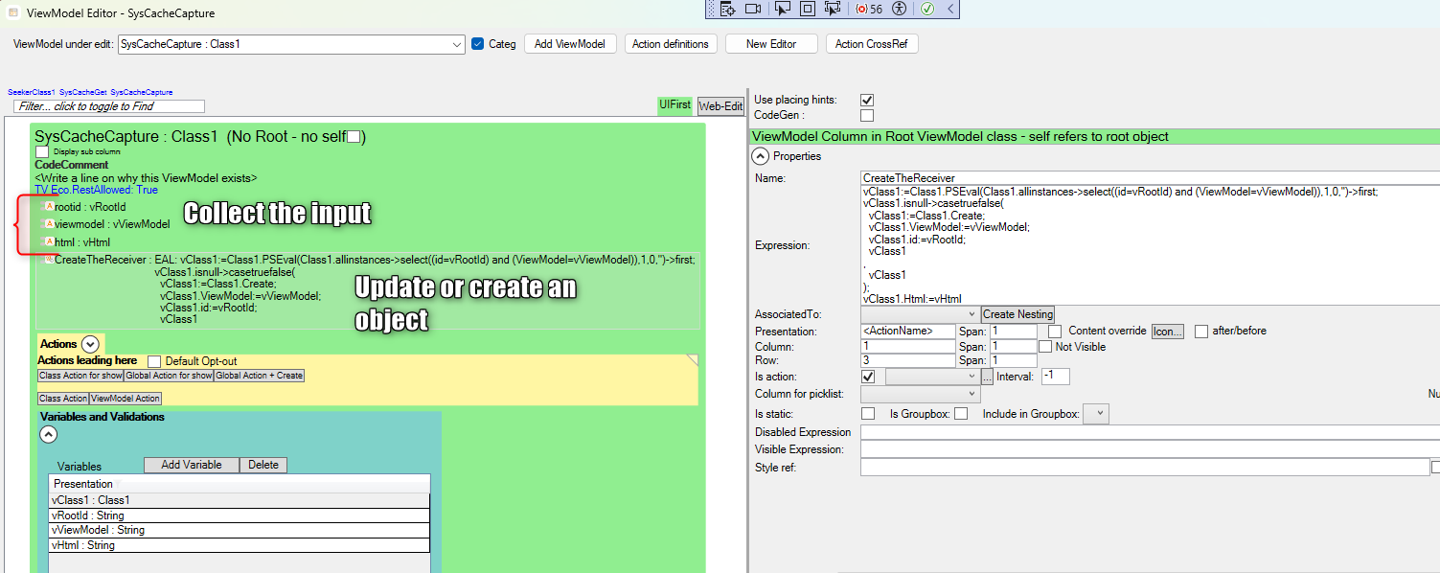Image resolution: width=1440 pixels, height=573 pixels.
Task: Click the green checkmark toolbar icon
Action: click(926, 9)
